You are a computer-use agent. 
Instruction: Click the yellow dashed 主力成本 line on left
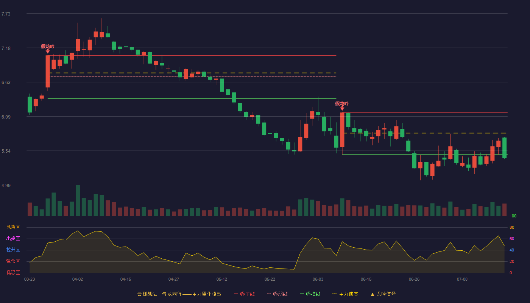pos(193,73)
